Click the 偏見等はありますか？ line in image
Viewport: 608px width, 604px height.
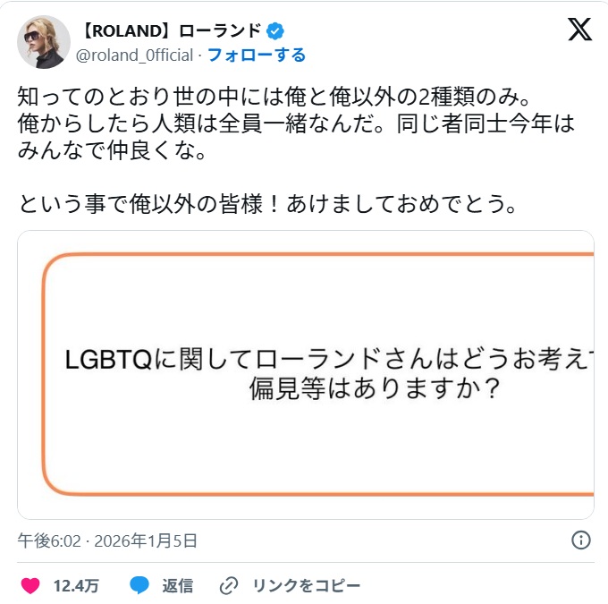[374, 388]
